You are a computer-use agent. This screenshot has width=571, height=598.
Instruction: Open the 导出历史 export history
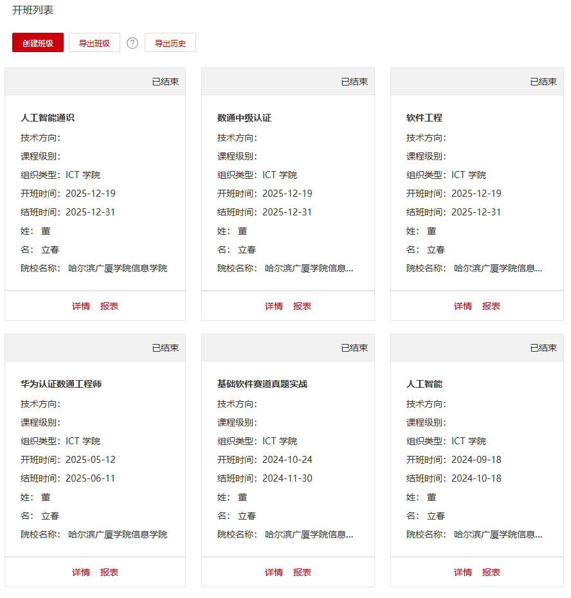pos(170,43)
